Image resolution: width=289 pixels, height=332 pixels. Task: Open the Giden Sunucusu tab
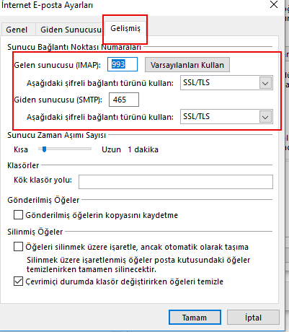pos(71,30)
